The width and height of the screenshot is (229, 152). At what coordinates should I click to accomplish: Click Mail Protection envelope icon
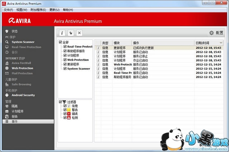tap(7, 73)
